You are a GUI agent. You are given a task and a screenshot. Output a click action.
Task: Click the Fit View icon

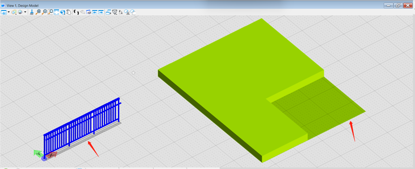point(57,12)
